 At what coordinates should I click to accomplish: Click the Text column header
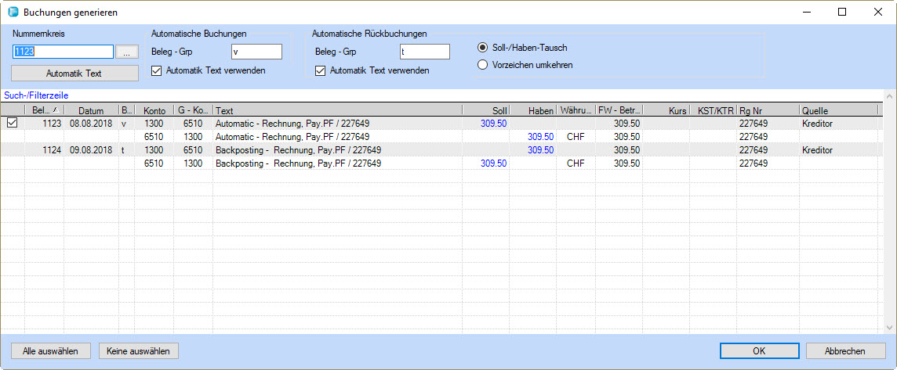tap(337, 111)
